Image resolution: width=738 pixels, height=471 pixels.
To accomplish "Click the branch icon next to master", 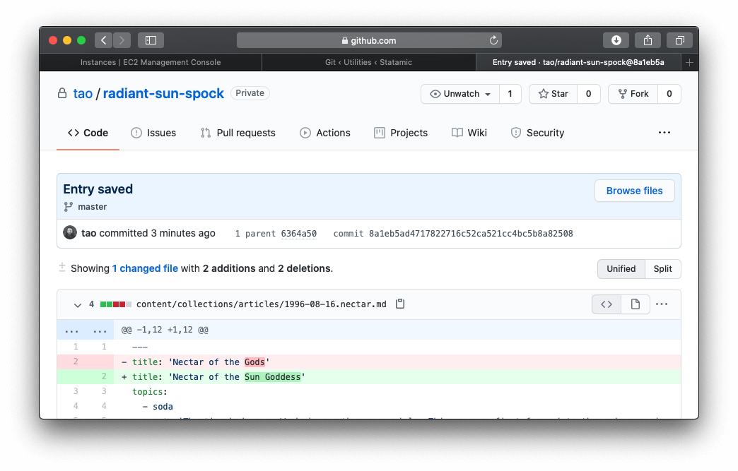I will click(x=69, y=206).
